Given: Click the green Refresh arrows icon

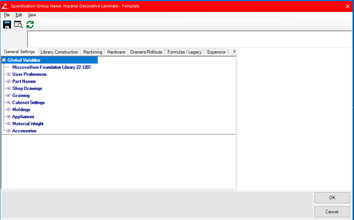Looking at the screenshot, I should coord(30,25).
